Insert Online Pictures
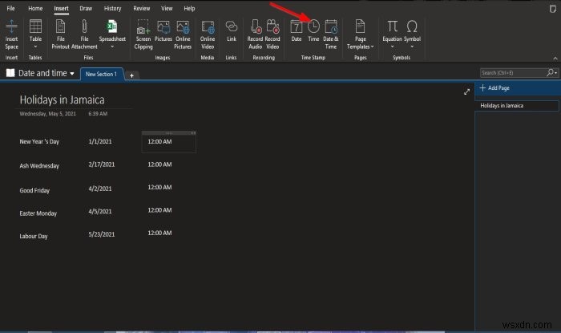 [x=183, y=34]
